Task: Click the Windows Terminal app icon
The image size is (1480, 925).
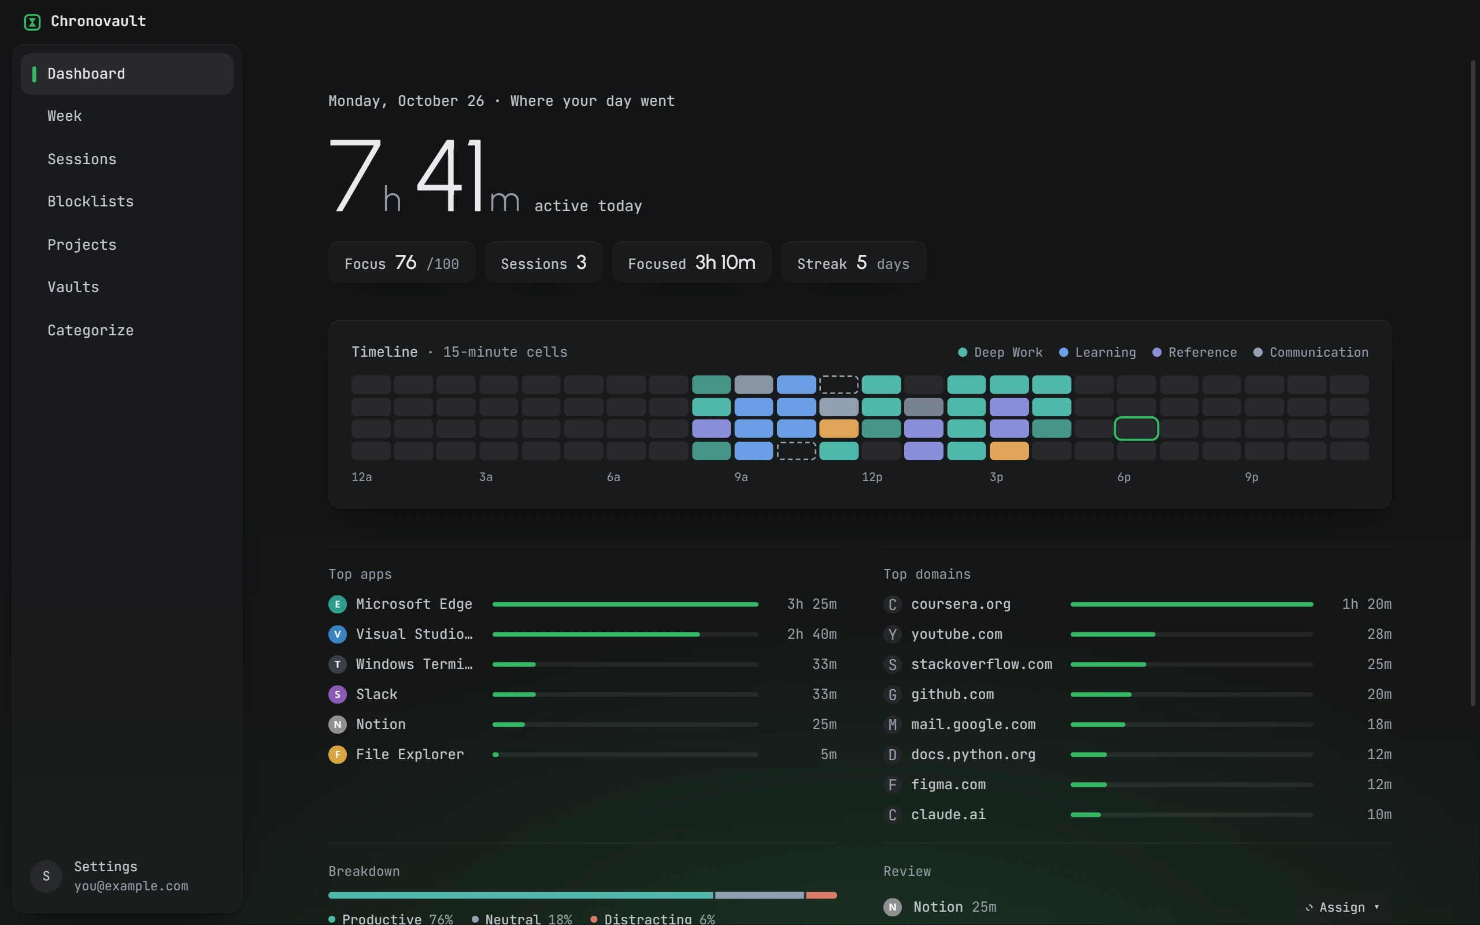Action: point(337,664)
